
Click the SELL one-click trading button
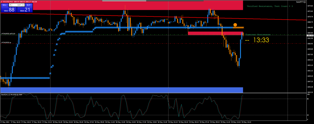point(5,5)
